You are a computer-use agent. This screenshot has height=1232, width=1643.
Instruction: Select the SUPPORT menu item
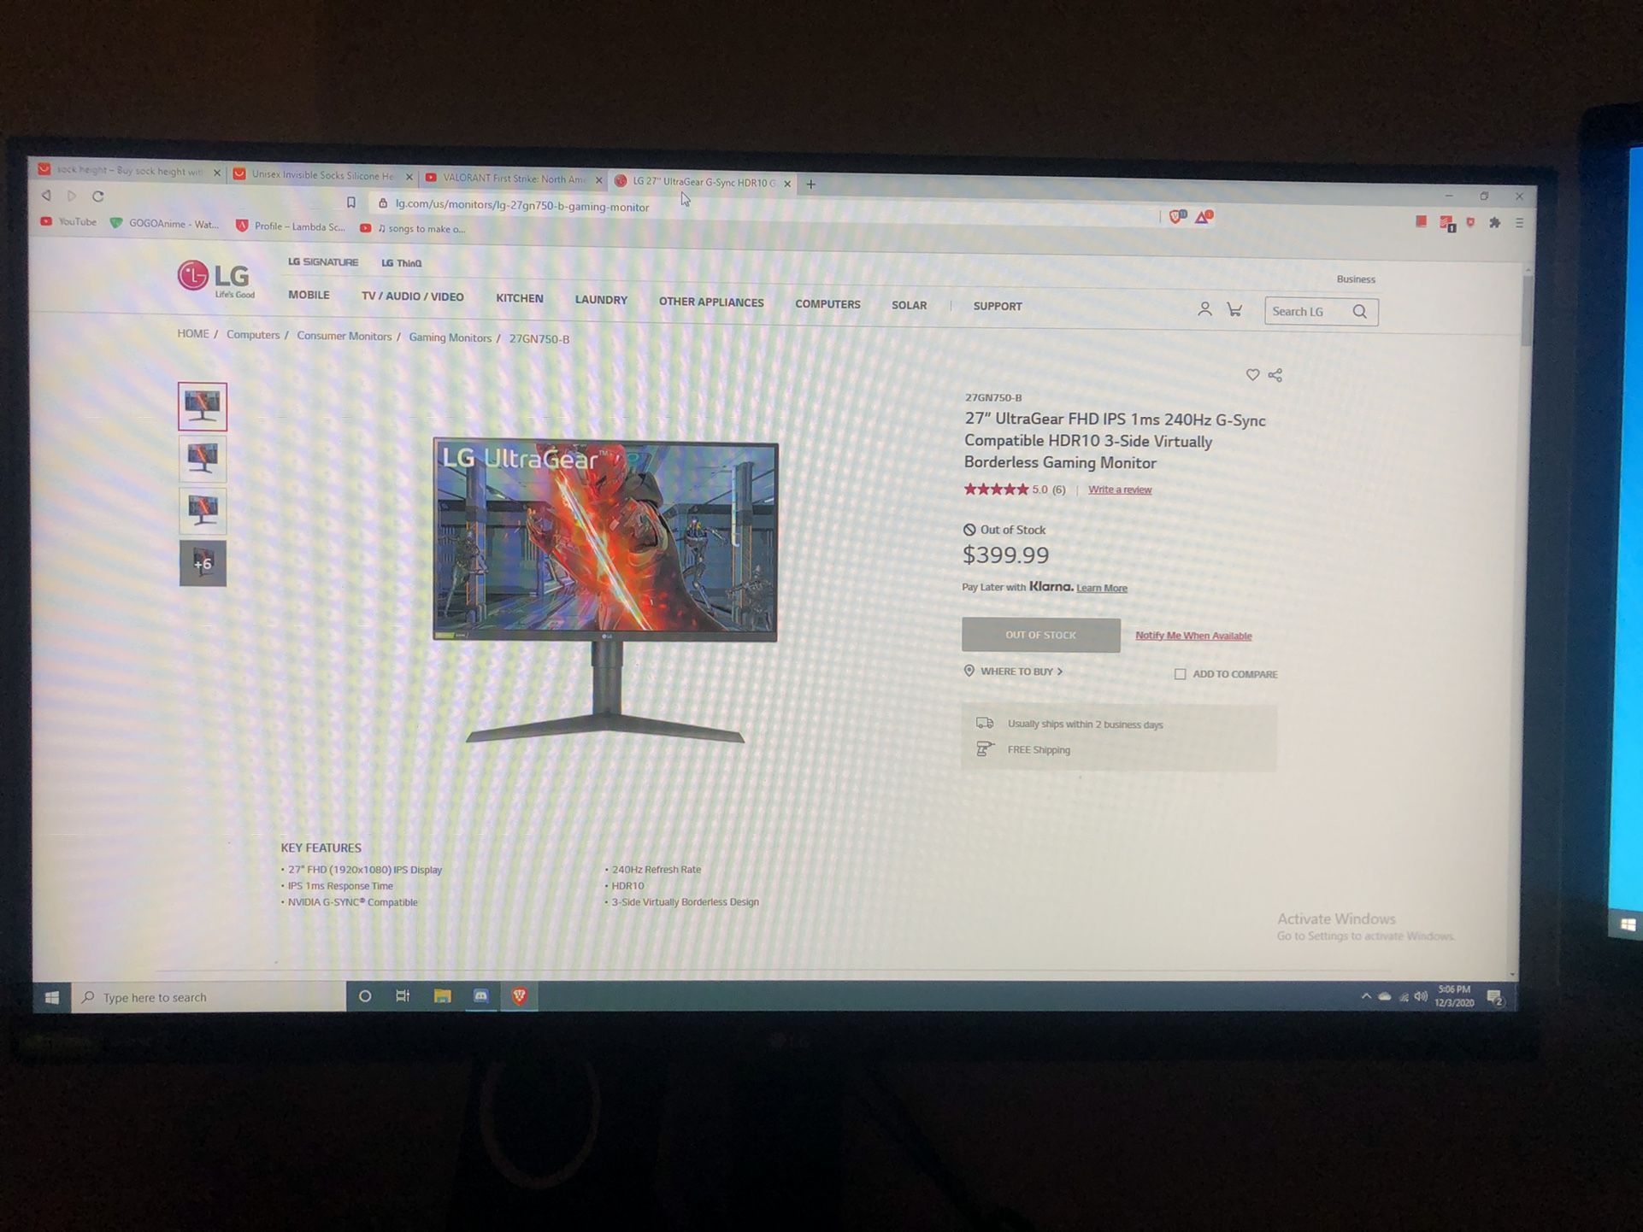point(997,305)
